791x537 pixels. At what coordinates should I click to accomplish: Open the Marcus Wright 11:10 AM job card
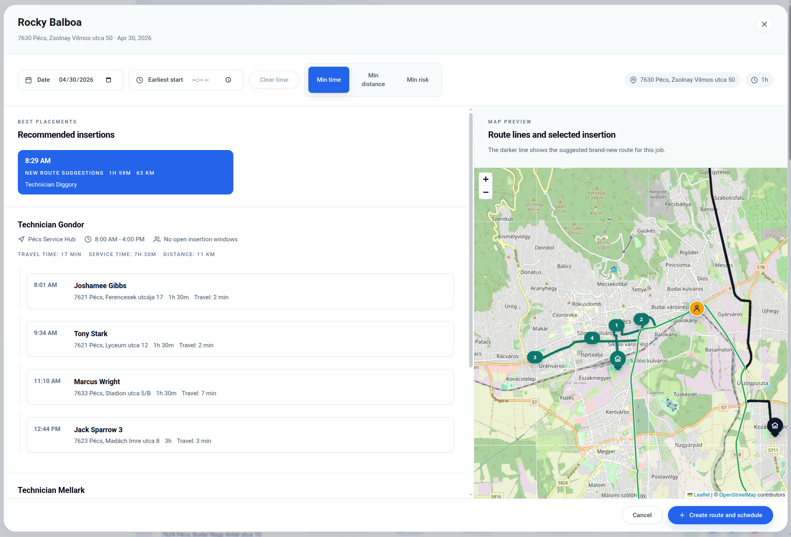click(x=240, y=387)
